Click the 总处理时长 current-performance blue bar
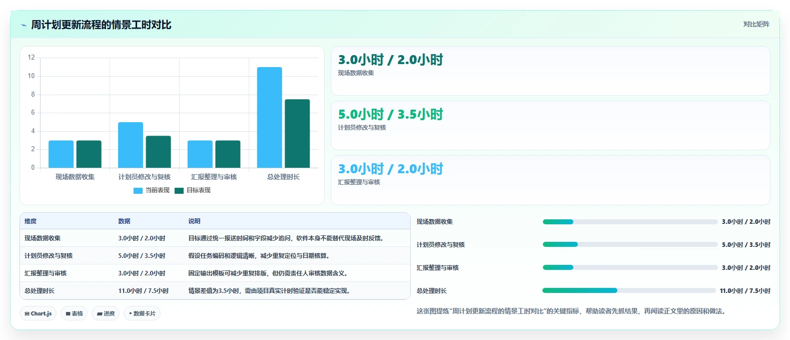Viewport: 790px width, 340px height. click(270, 117)
